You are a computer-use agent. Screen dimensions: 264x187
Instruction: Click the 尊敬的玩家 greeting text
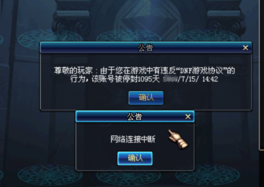(73, 70)
